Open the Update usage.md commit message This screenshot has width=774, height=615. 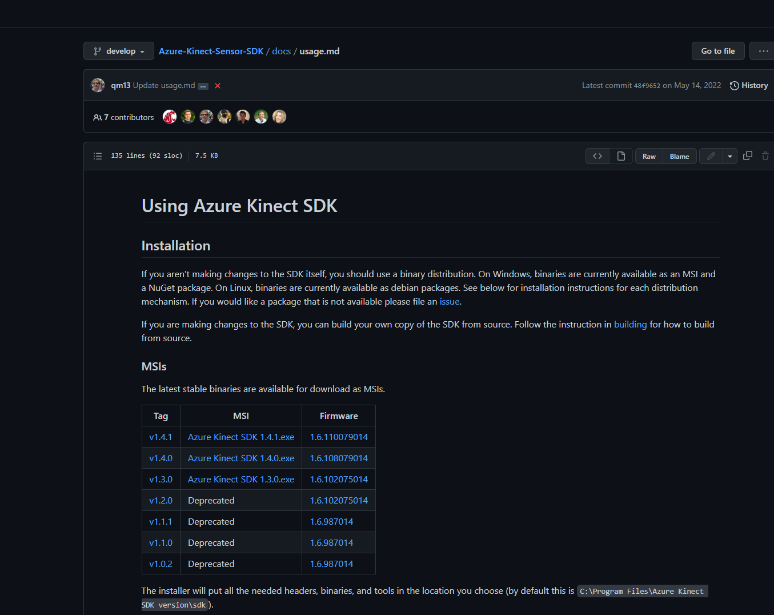coord(164,85)
